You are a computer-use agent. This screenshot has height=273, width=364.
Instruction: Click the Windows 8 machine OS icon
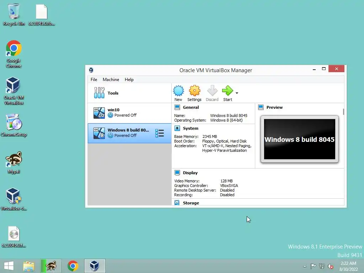click(99, 133)
